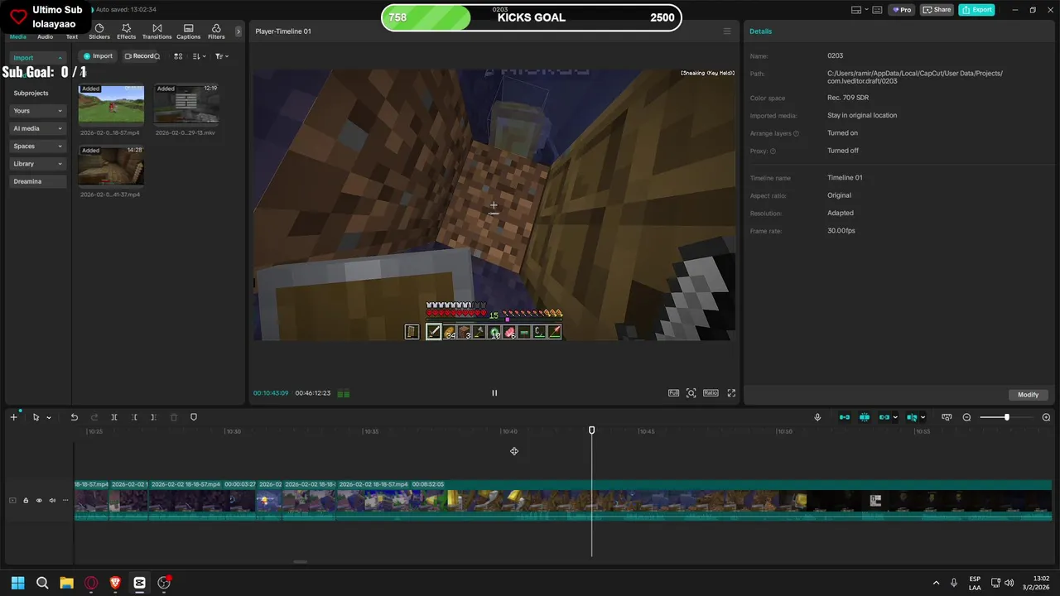Screen dimensions: 1060x596
Task: Toggle the audio level meter in player
Action: pos(343,393)
